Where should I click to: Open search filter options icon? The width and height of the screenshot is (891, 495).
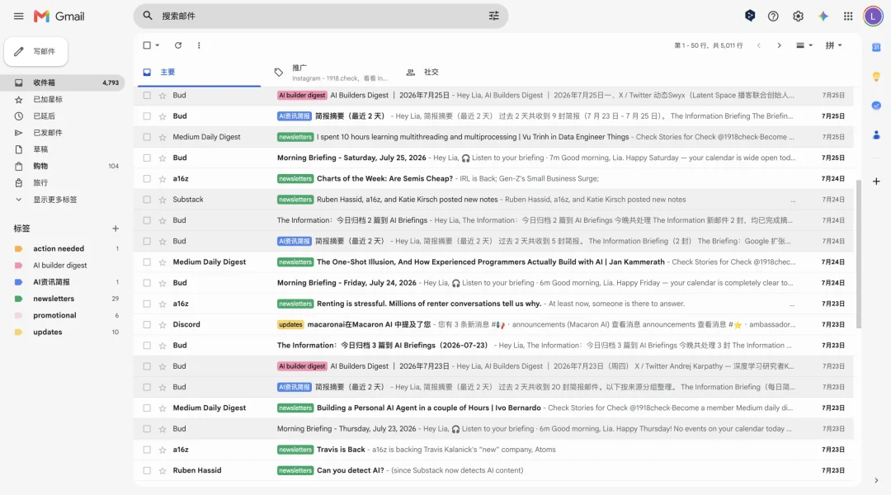(494, 16)
